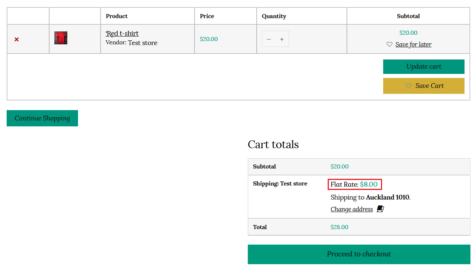Viewport: 476px width, 269px height.
Task: Decrease quantity with the minus button
Action: [x=269, y=39]
